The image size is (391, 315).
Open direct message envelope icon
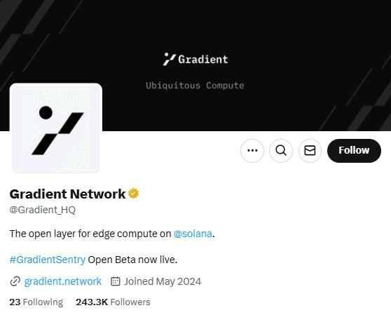310,151
